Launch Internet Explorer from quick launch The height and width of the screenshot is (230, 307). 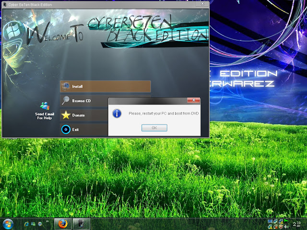(x=26, y=224)
